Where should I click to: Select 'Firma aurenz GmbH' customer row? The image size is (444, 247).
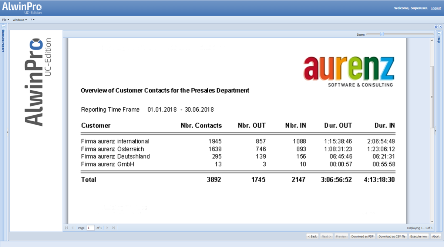(x=238, y=164)
